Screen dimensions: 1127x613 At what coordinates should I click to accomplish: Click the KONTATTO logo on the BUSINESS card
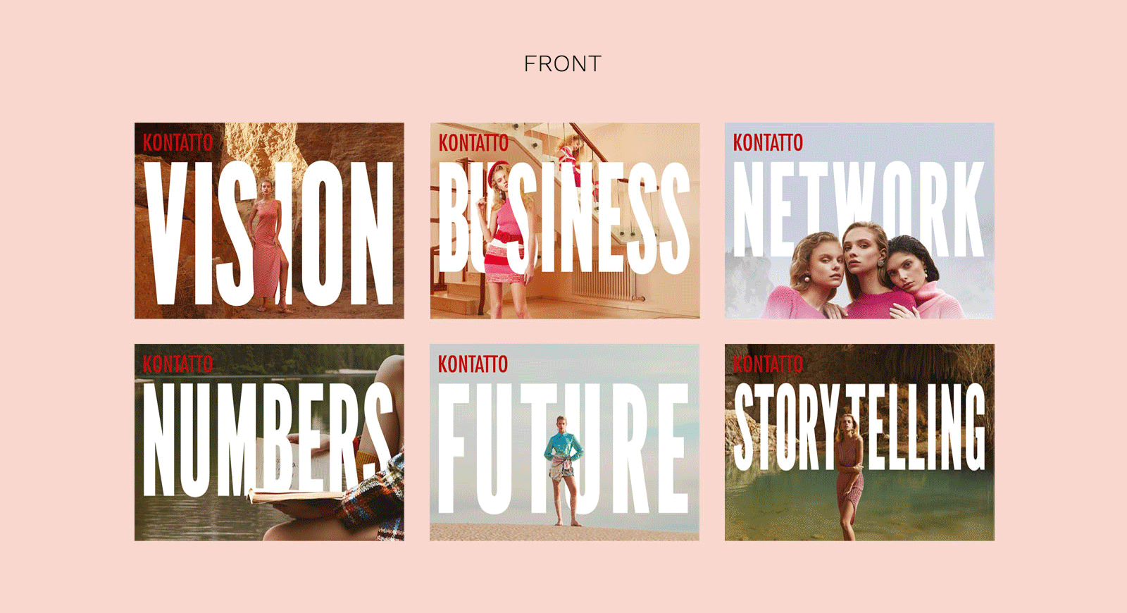[x=473, y=143]
